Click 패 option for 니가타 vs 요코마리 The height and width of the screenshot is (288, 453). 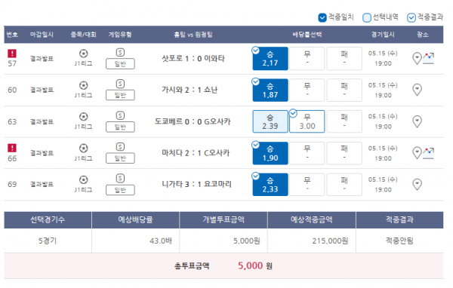click(x=344, y=185)
